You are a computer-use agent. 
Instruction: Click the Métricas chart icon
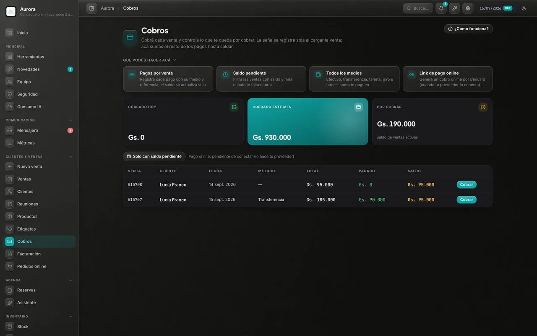tap(10, 143)
